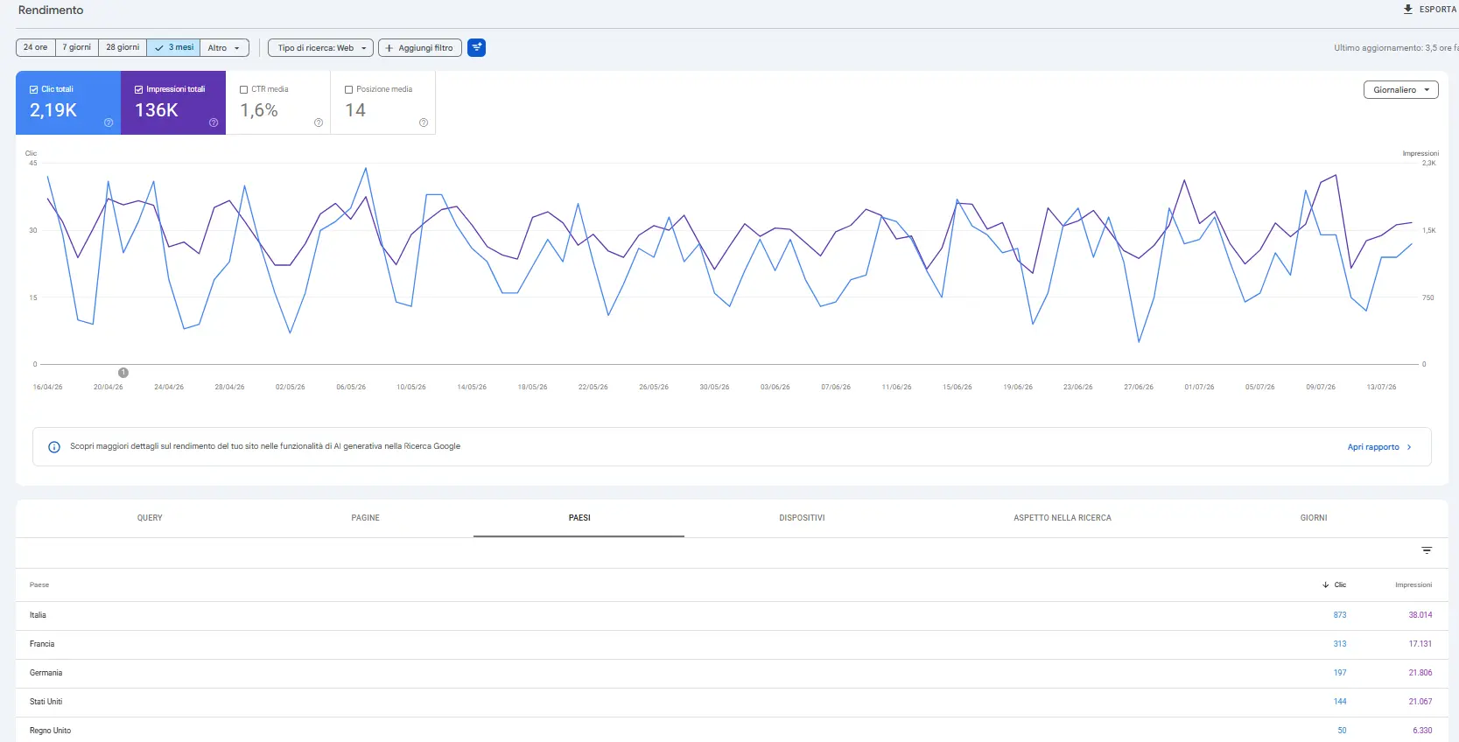Image resolution: width=1459 pixels, height=742 pixels.
Task: Toggle the Clic totali metric checkbox
Action: [34, 89]
